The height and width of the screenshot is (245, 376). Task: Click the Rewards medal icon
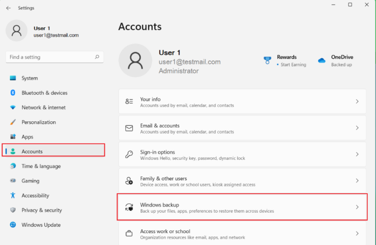(x=267, y=61)
